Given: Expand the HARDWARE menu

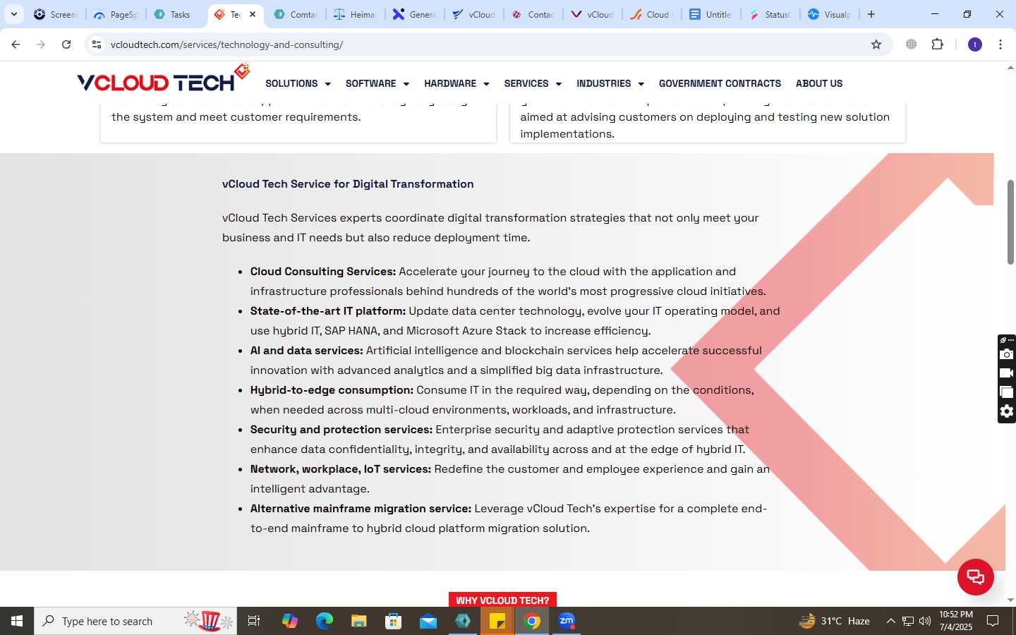Looking at the screenshot, I should (x=456, y=83).
